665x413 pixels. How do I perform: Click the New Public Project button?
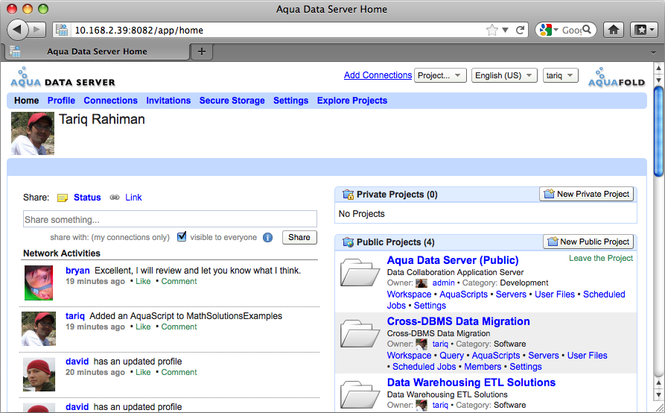tap(588, 242)
